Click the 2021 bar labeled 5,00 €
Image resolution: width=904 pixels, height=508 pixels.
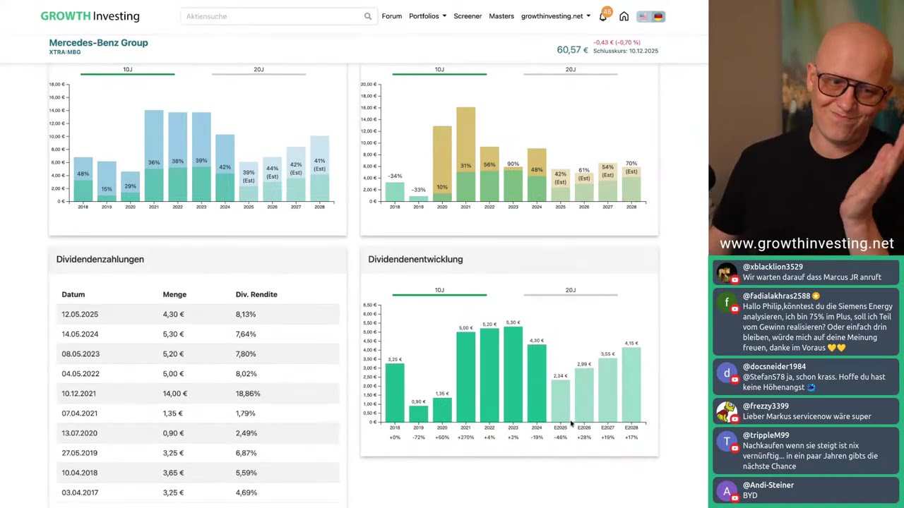465,377
